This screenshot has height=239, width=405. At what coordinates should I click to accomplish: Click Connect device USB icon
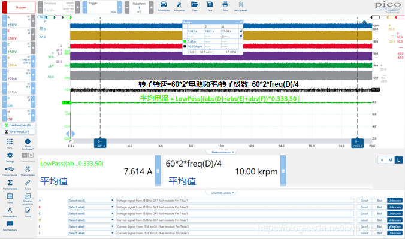pos(10,171)
